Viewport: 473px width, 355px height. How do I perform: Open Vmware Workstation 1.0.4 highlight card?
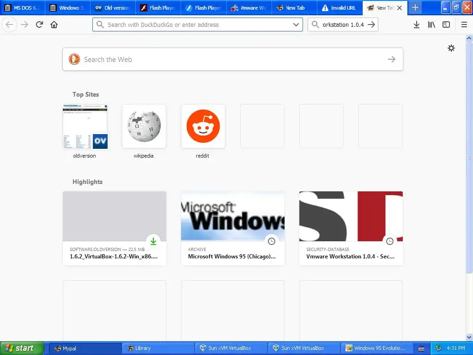351,228
